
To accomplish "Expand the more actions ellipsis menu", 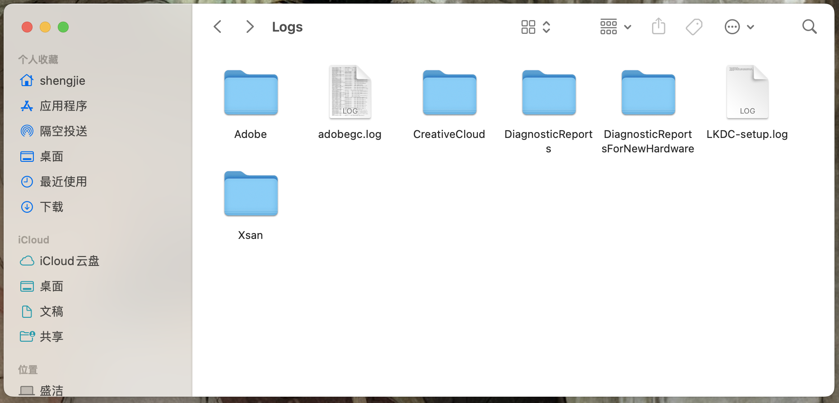I will (739, 27).
